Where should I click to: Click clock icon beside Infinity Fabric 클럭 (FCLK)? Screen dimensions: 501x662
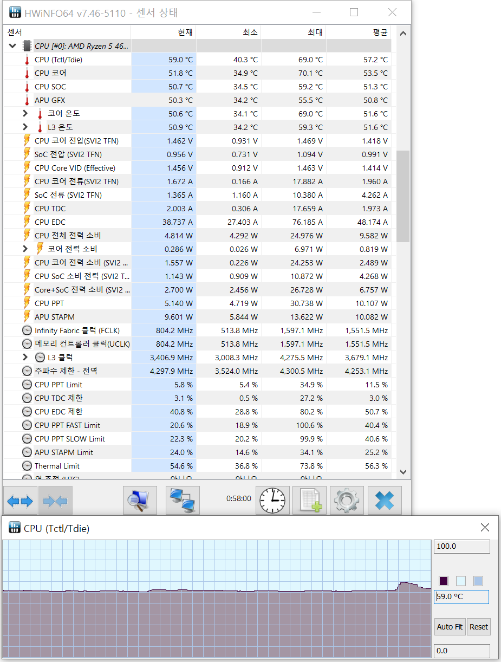(x=27, y=330)
